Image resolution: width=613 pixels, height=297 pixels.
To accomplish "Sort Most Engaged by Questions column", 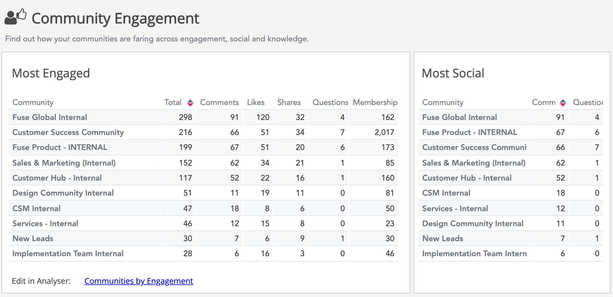I will [x=330, y=103].
